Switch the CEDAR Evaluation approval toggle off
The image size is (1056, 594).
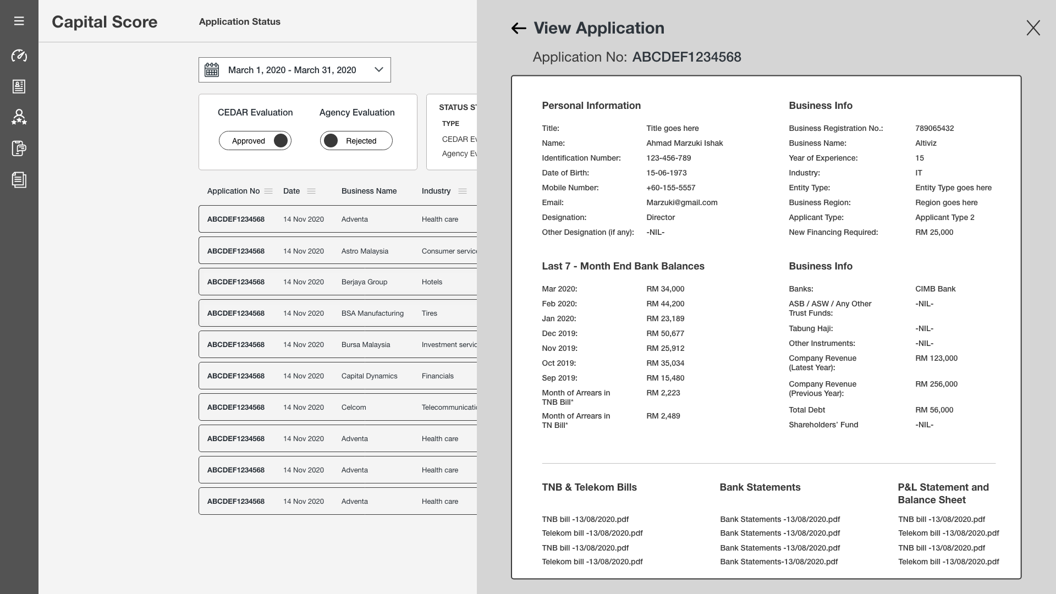click(280, 140)
